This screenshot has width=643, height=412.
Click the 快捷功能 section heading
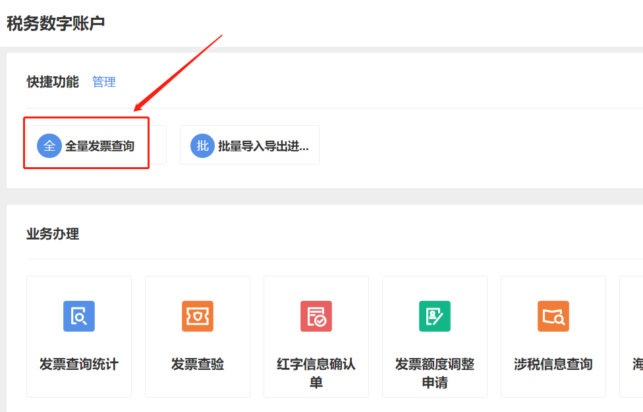click(x=53, y=82)
